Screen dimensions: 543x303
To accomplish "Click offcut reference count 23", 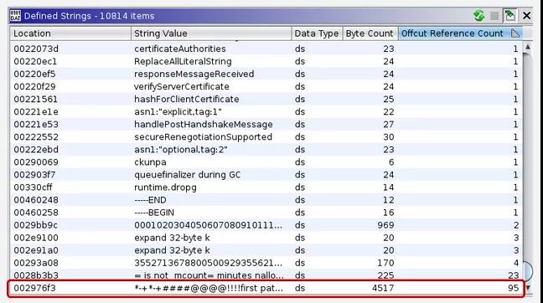I will [514, 275].
